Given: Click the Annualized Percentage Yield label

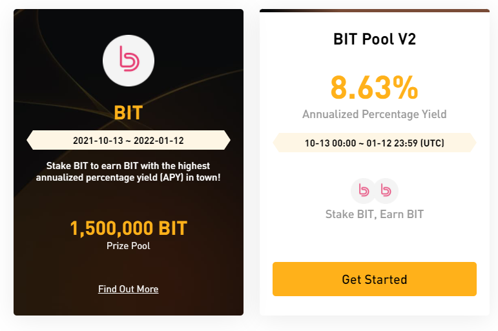Looking at the screenshot, I should [375, 114].
